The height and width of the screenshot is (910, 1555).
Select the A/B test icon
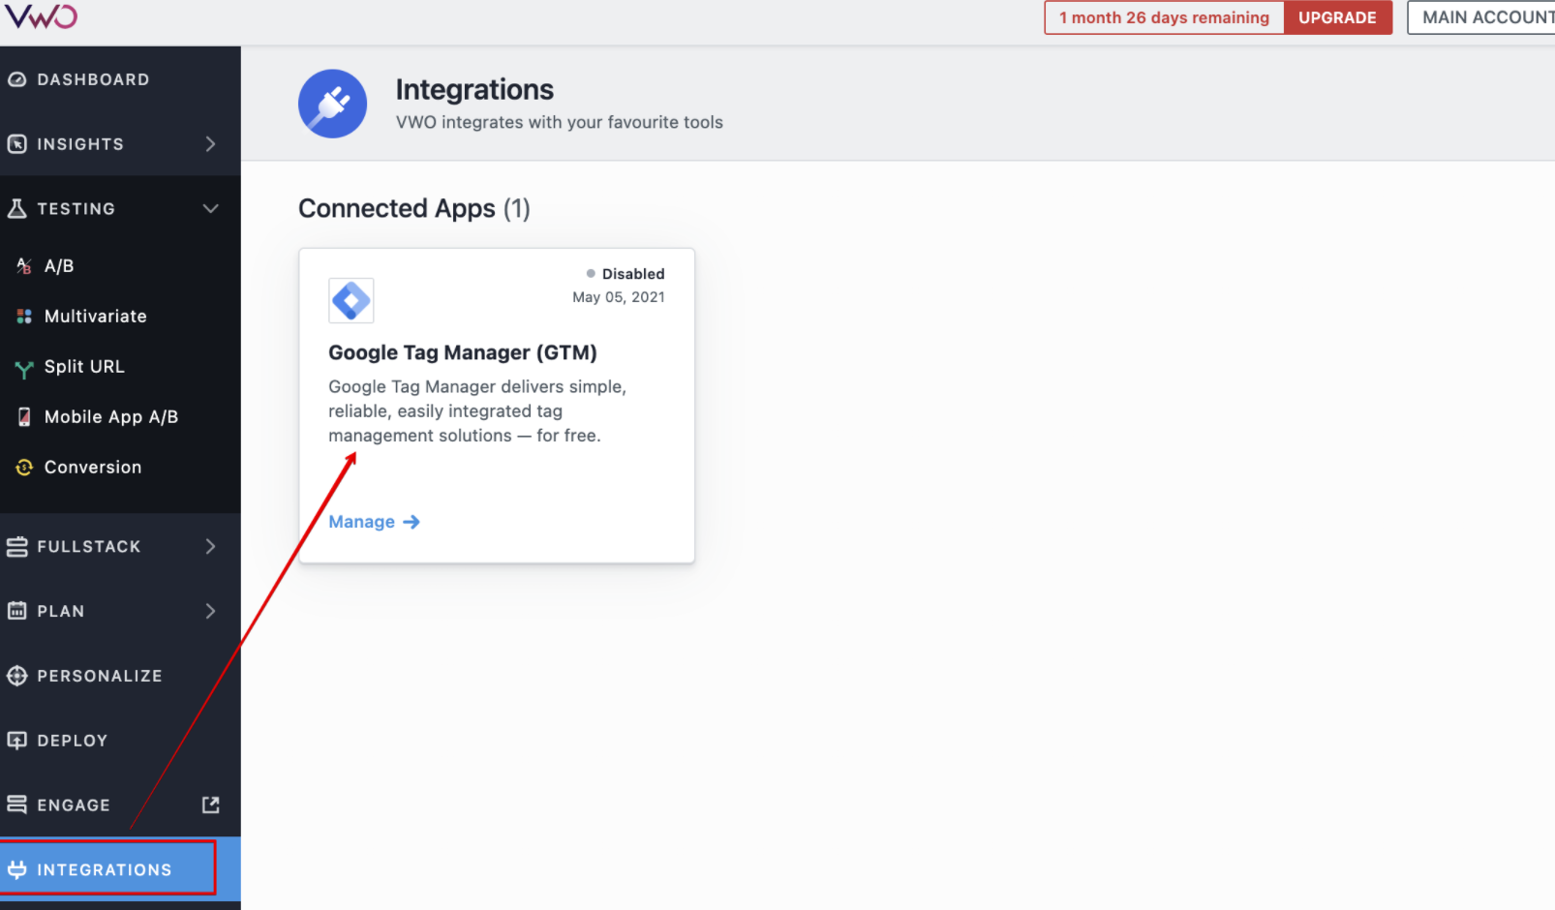(x=24, y=265)
